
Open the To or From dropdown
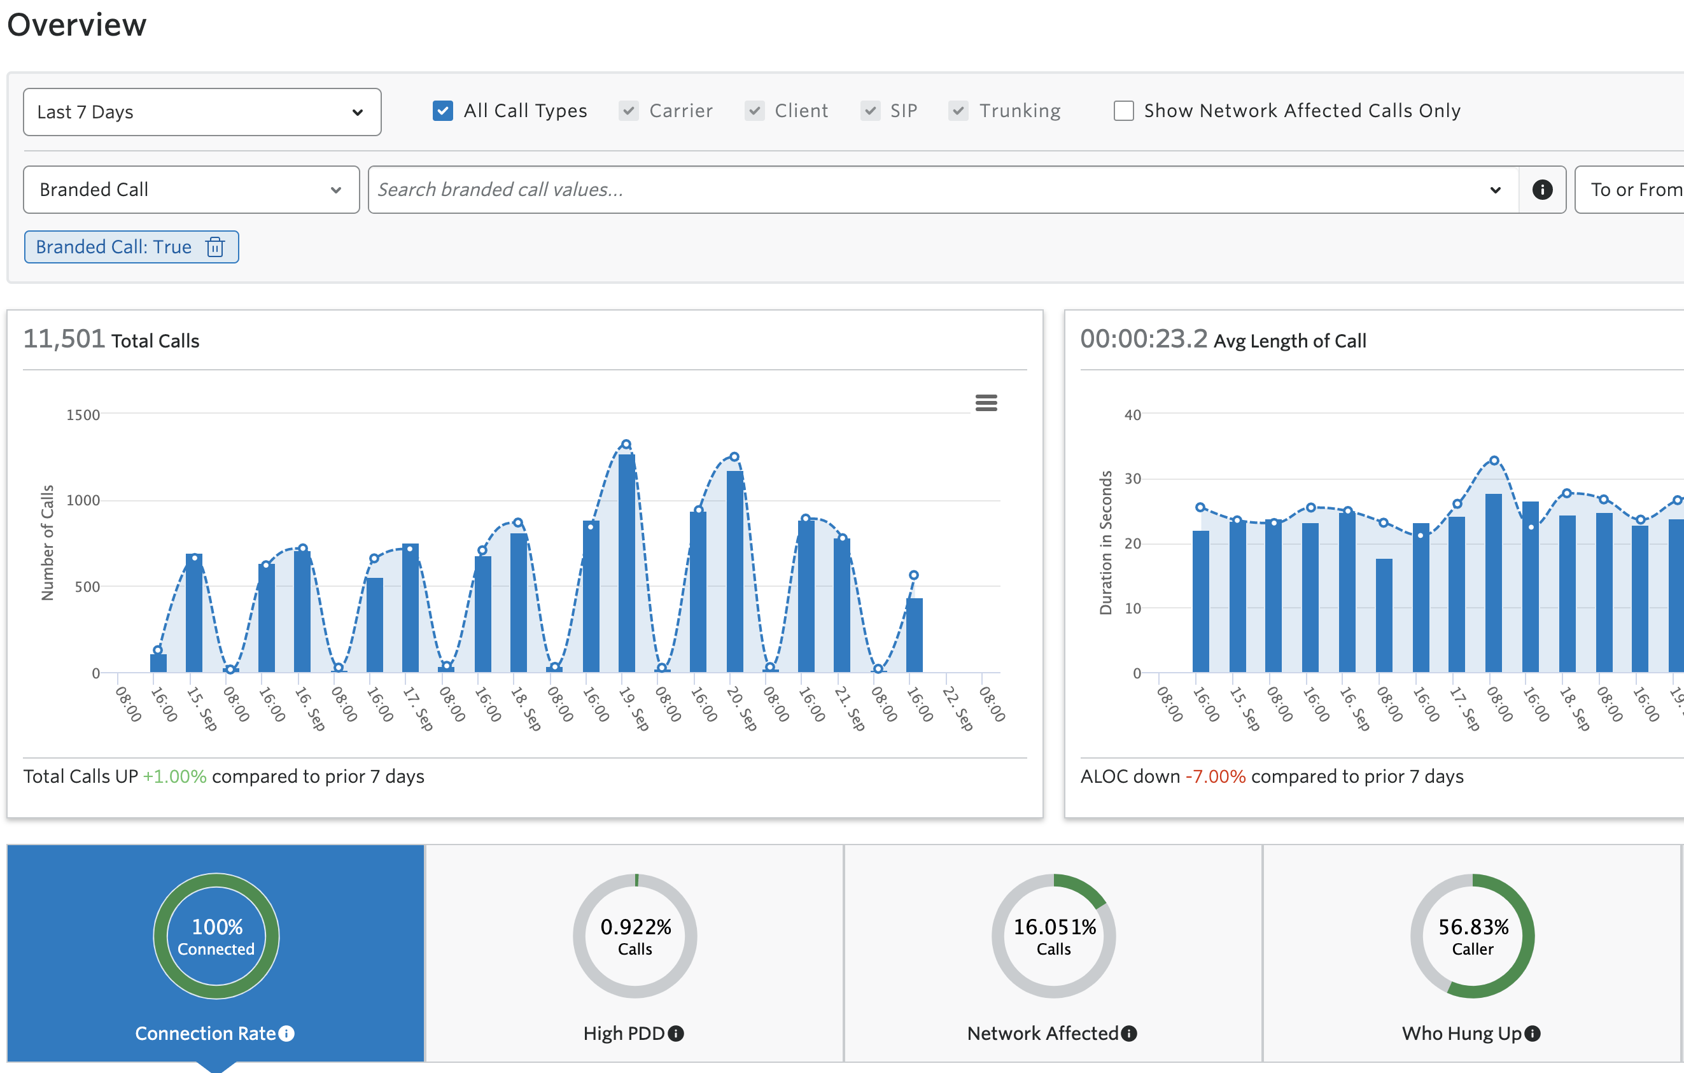[x=1629, y=190]
